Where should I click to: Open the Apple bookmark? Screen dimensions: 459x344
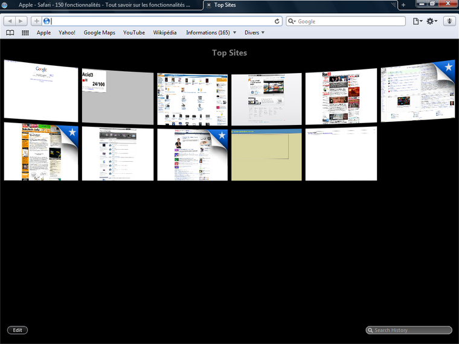(x=43, y=33)
